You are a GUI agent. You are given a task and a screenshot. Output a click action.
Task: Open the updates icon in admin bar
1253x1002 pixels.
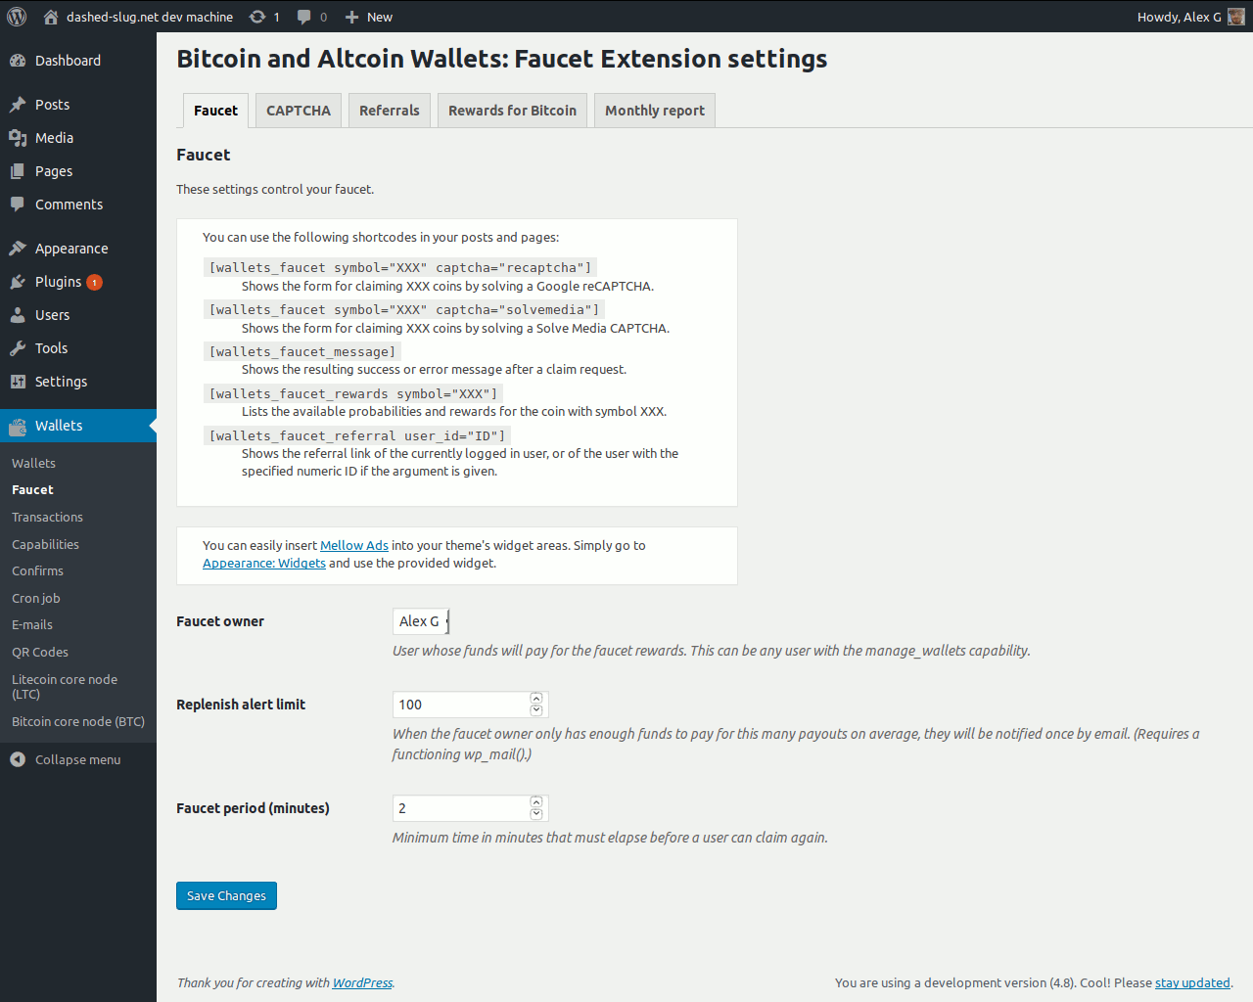(257, 17)
